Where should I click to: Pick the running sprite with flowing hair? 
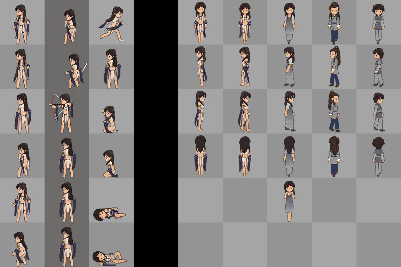click(x=111, y=24)
